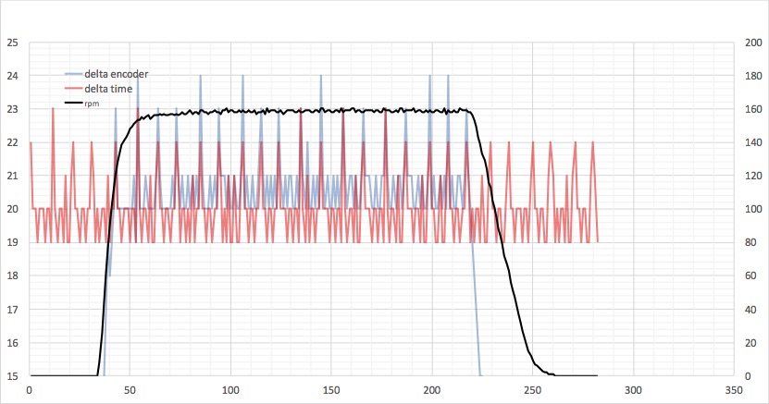Select left axis label 19
Screen dimensions: 769x404
pyautogui.click(x=12, y=242)
